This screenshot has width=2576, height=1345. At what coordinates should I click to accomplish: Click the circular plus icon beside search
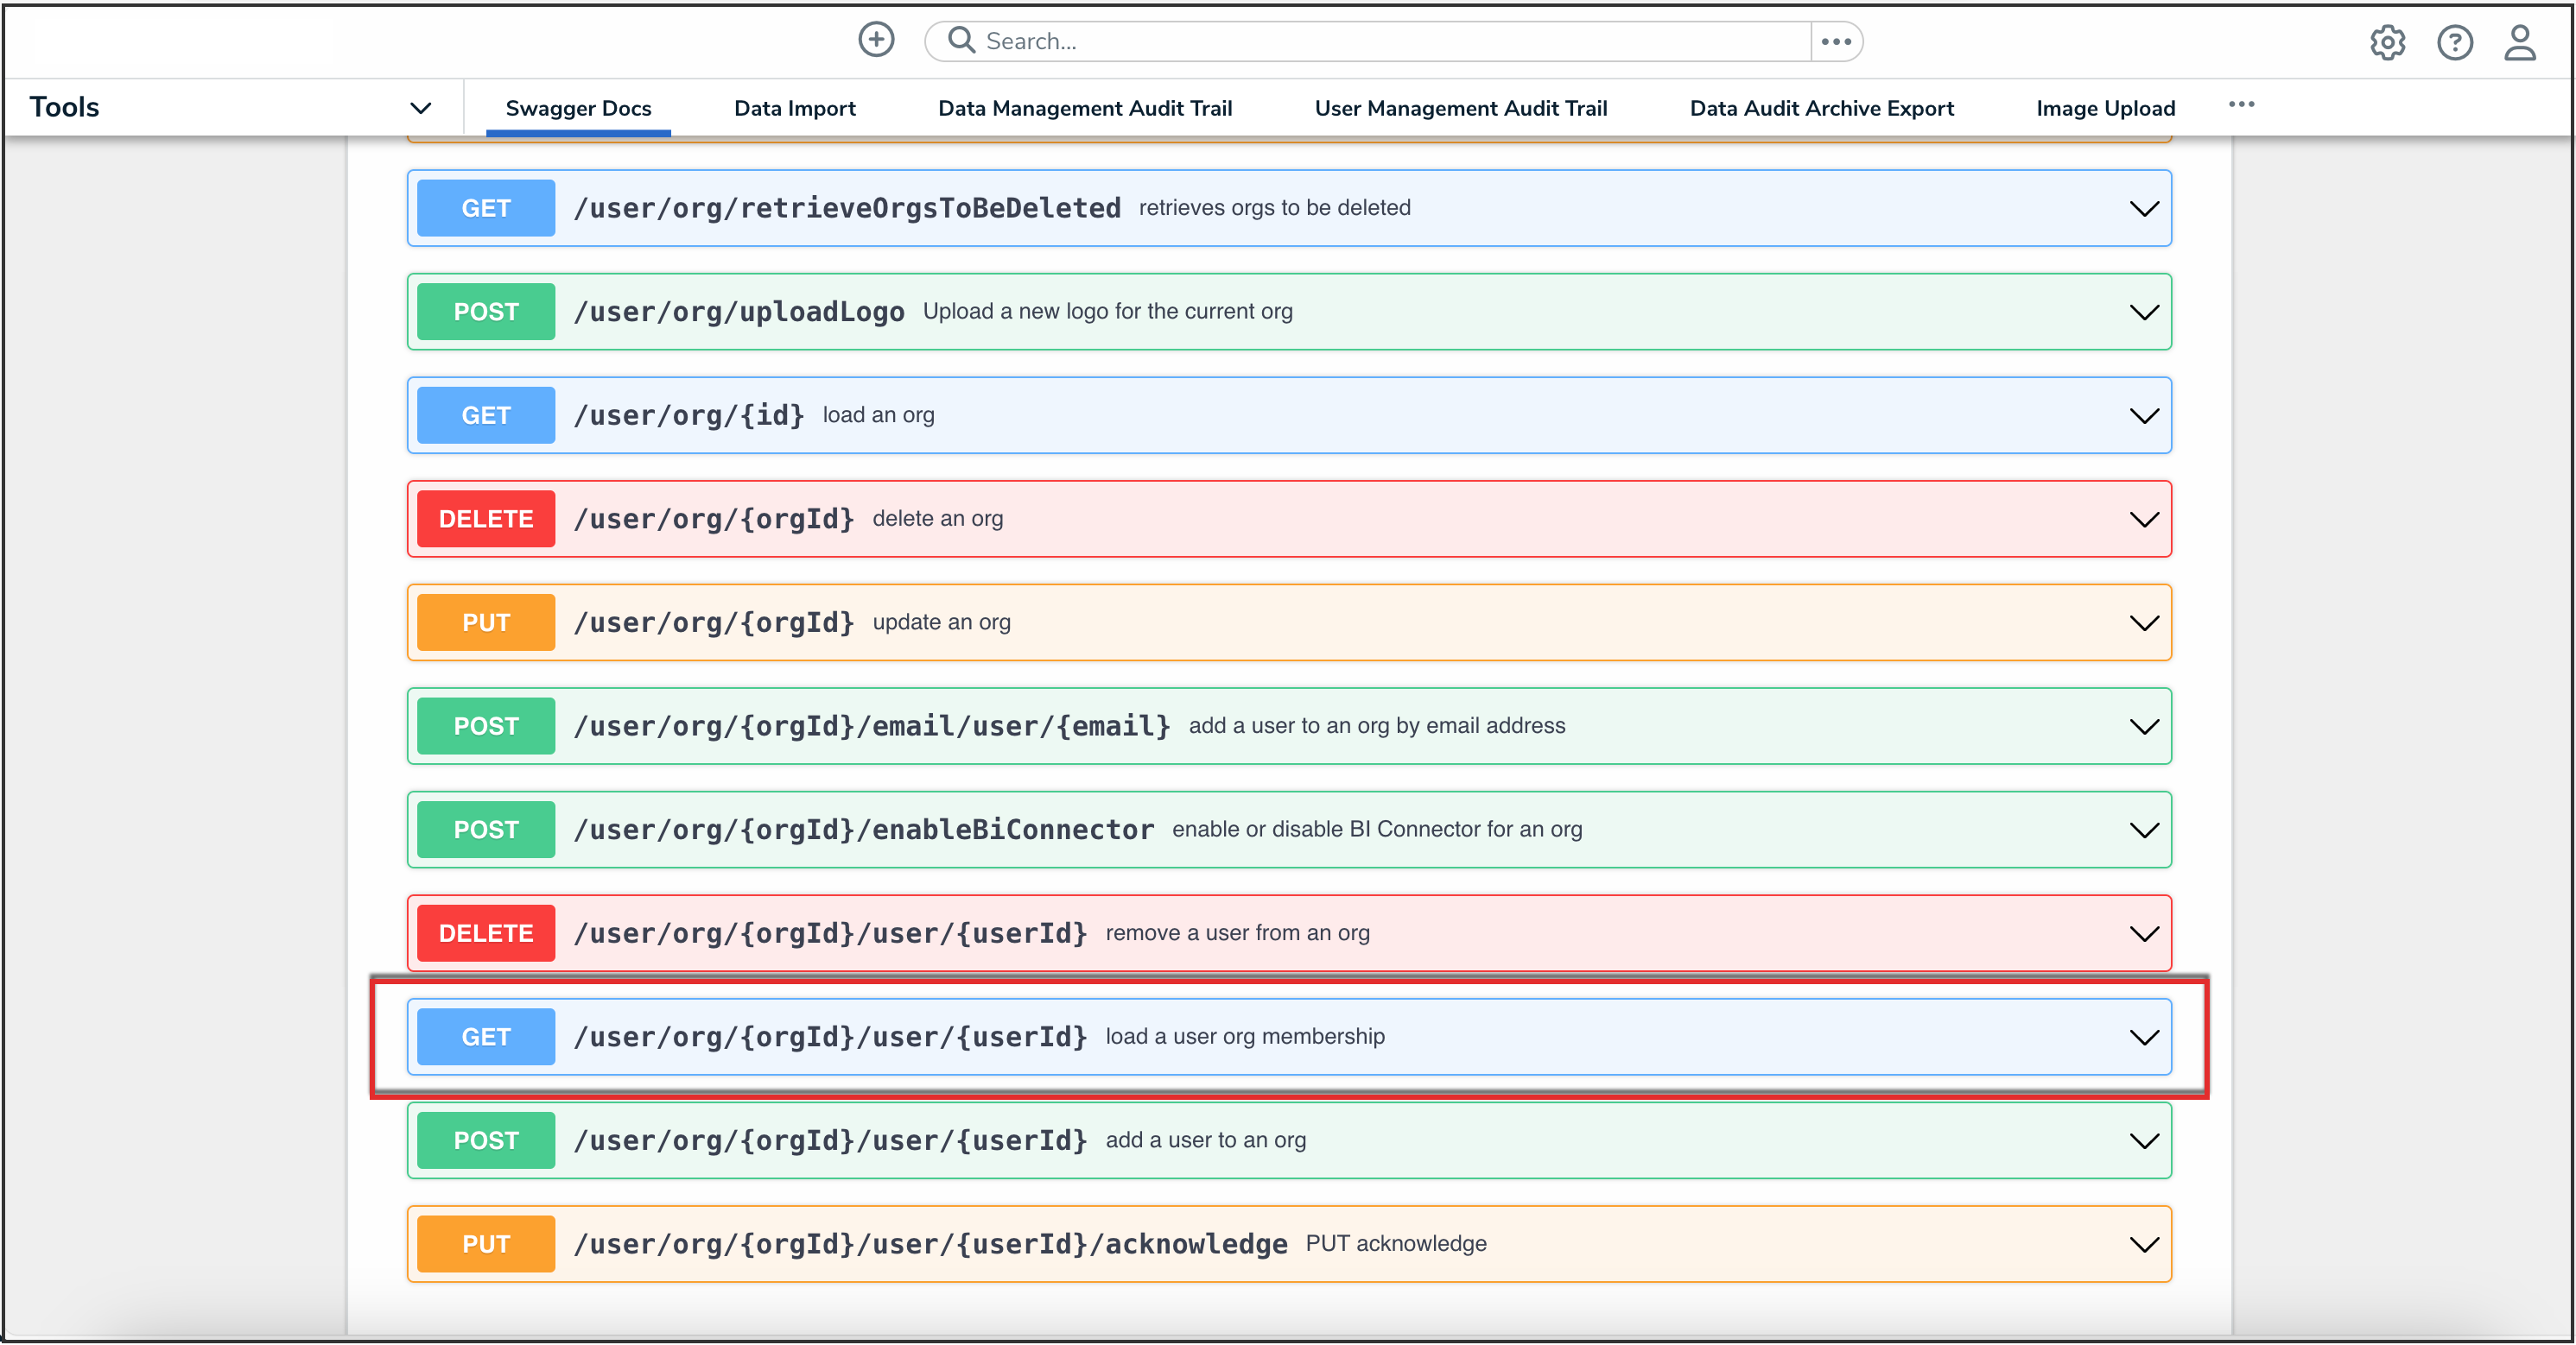click(x=876, y=39)
